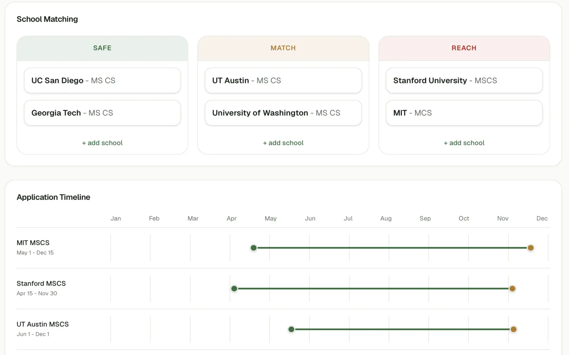
Task: Click the 'Jun 1 - Dec 1' date range
Action: click(x=33, y=334)
